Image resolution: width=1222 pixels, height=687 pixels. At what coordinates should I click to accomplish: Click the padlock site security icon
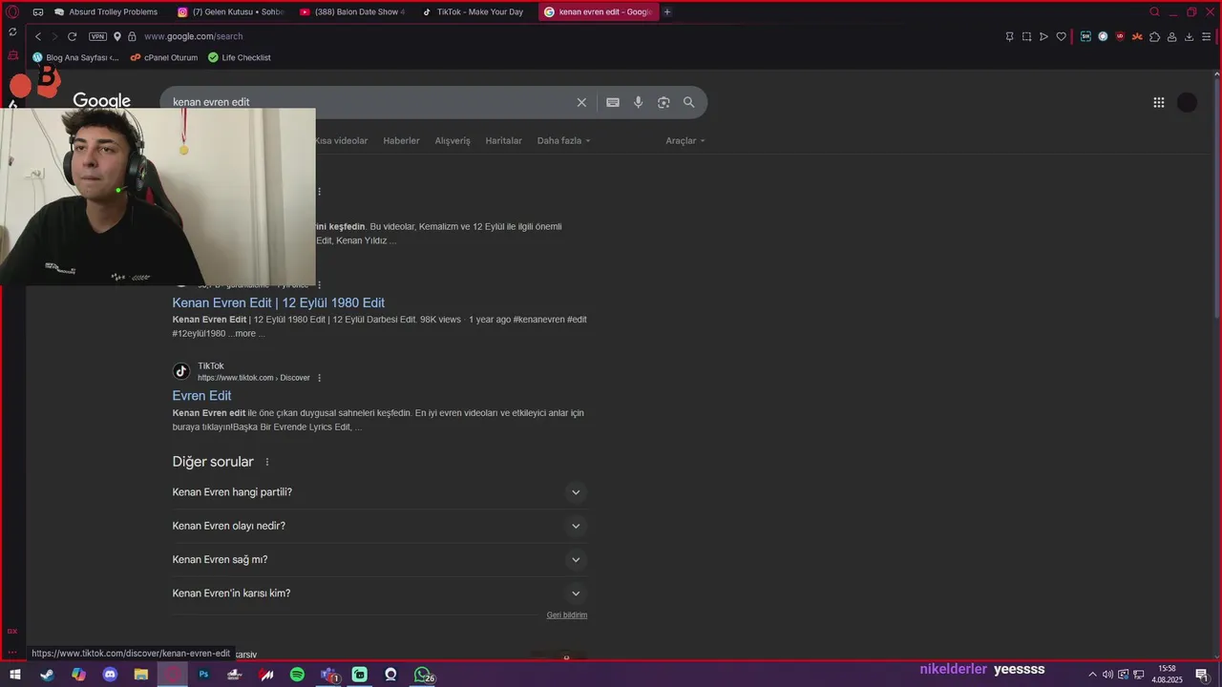pyautogui.click(x=132, y=36)
